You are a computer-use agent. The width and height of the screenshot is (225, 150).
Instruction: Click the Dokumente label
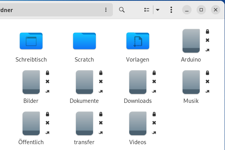click(84, 101)
